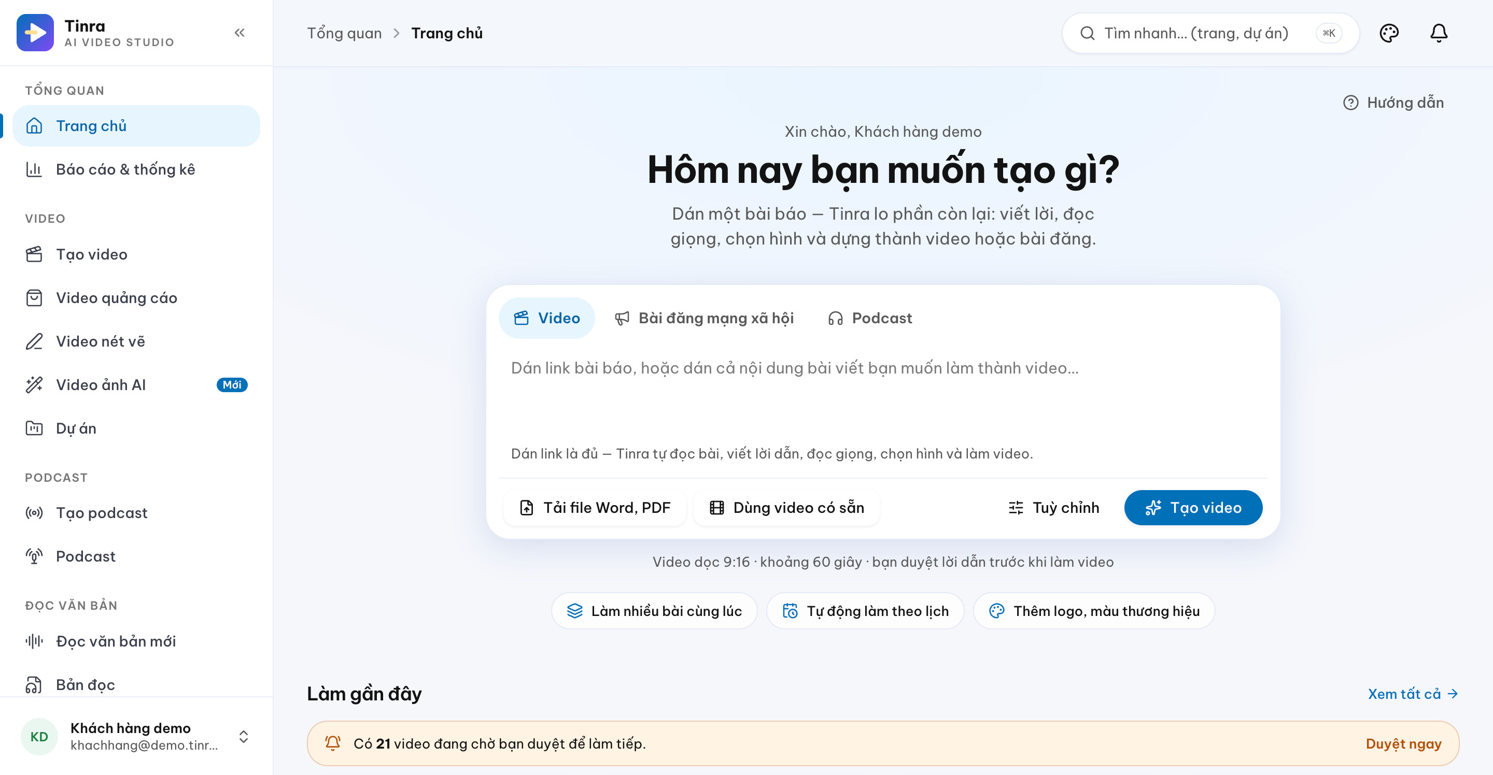Open Tuỳ chỉnh settings
Image resolution: width=1493 pixels, height=775 pixels.
1053,508
